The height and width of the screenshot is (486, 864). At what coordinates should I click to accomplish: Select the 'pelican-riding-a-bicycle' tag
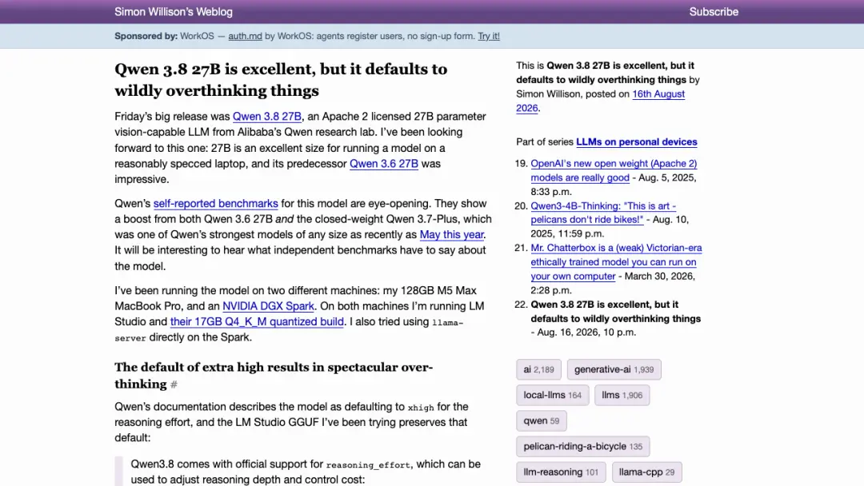pyautogui.click(x=582, y=446)
